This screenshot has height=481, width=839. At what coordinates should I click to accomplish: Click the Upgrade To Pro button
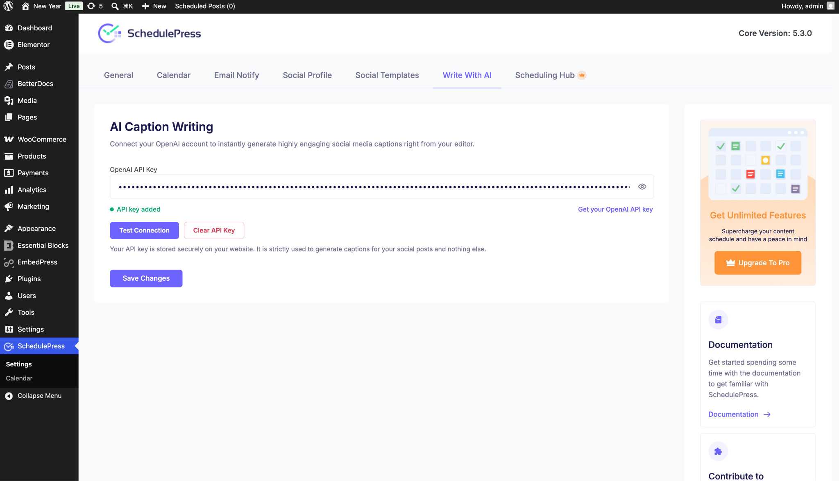(x=758, y=263)
